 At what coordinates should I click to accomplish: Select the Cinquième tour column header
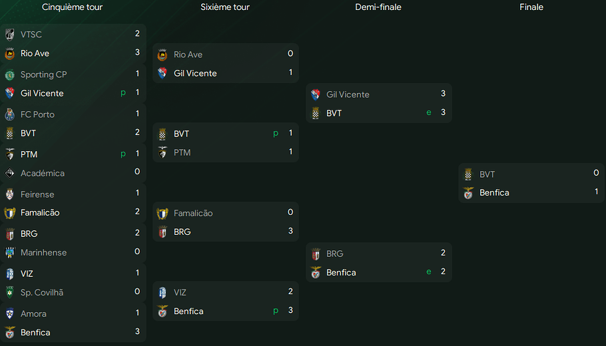[x=72, y=7]
